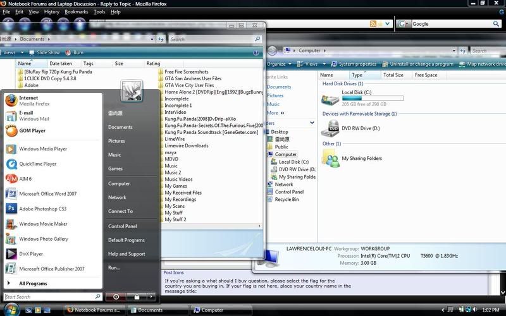Open Default Programs from Start menu
The height and width of the screenshot is (316, 506).
click(x=126, y=240)
